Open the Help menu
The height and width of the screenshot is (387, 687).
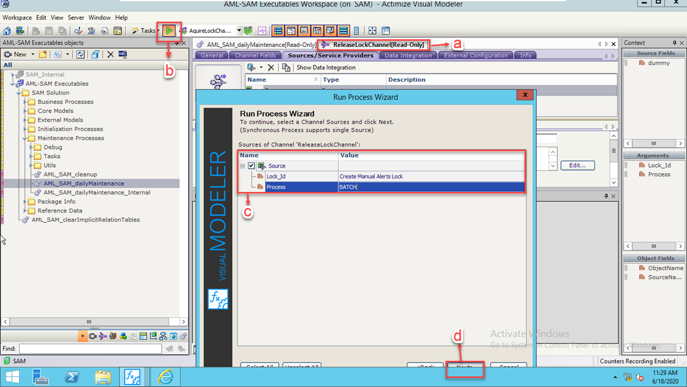point(121,18)
